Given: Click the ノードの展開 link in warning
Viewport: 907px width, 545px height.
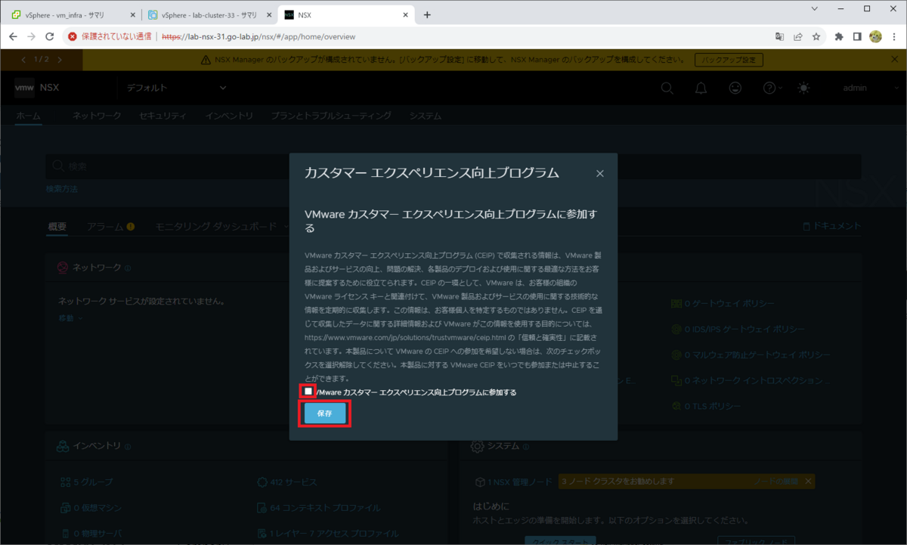Looking at the screenshot, I should (776, 482).
